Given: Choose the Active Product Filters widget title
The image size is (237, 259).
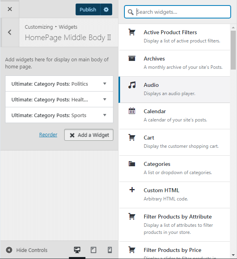Looking at the screenshot, I should pos(170,32).
